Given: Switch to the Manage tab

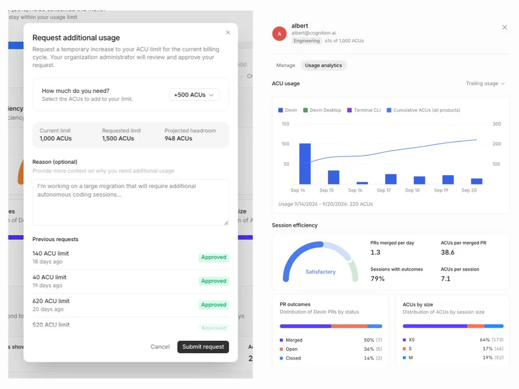Looking at the screenshot, I should (x=285, y=65).
